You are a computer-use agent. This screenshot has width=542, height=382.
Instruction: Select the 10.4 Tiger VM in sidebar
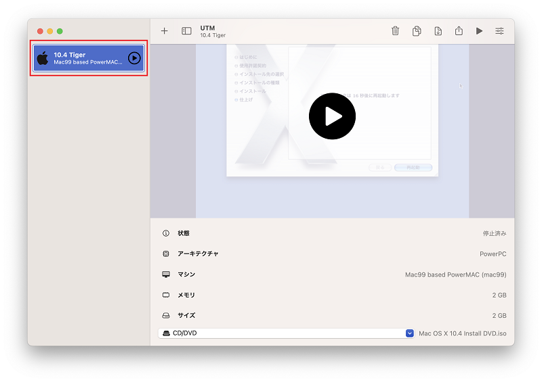(89, 58)
